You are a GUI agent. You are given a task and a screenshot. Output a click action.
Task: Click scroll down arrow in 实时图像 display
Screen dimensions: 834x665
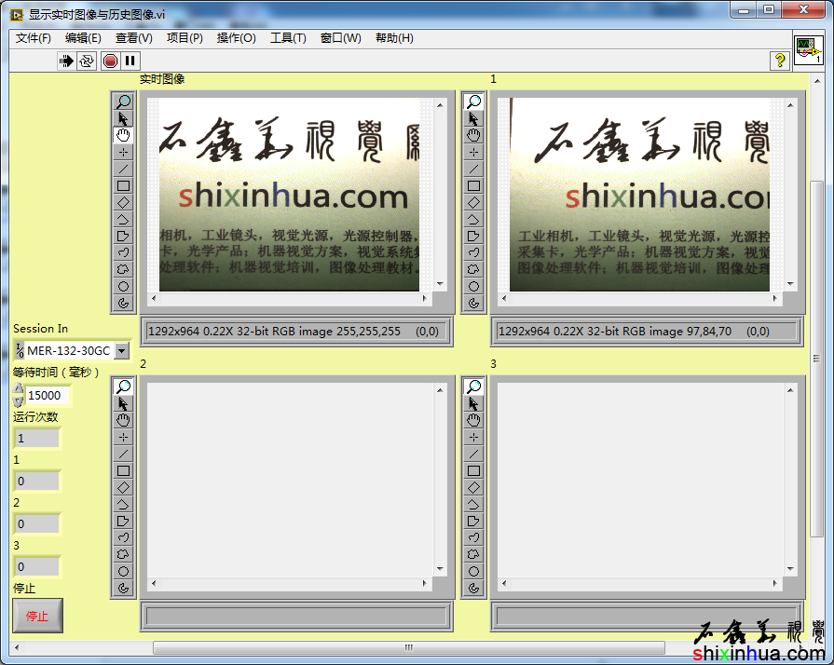tap(440, 284)
